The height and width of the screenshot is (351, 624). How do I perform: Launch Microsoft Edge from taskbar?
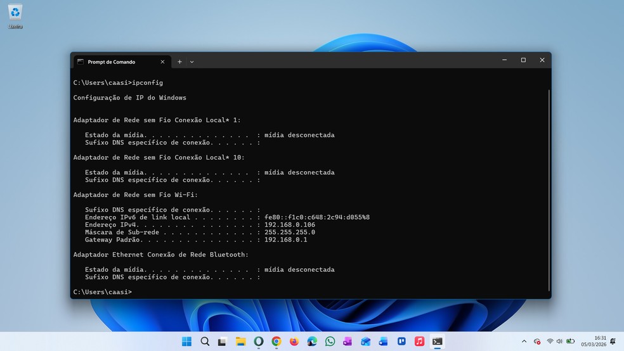312,341
